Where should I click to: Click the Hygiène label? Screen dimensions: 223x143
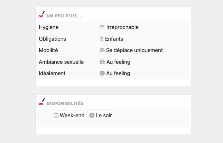[x=49, y=27]
